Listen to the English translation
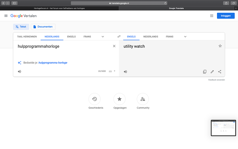 [x=125, y=72]
